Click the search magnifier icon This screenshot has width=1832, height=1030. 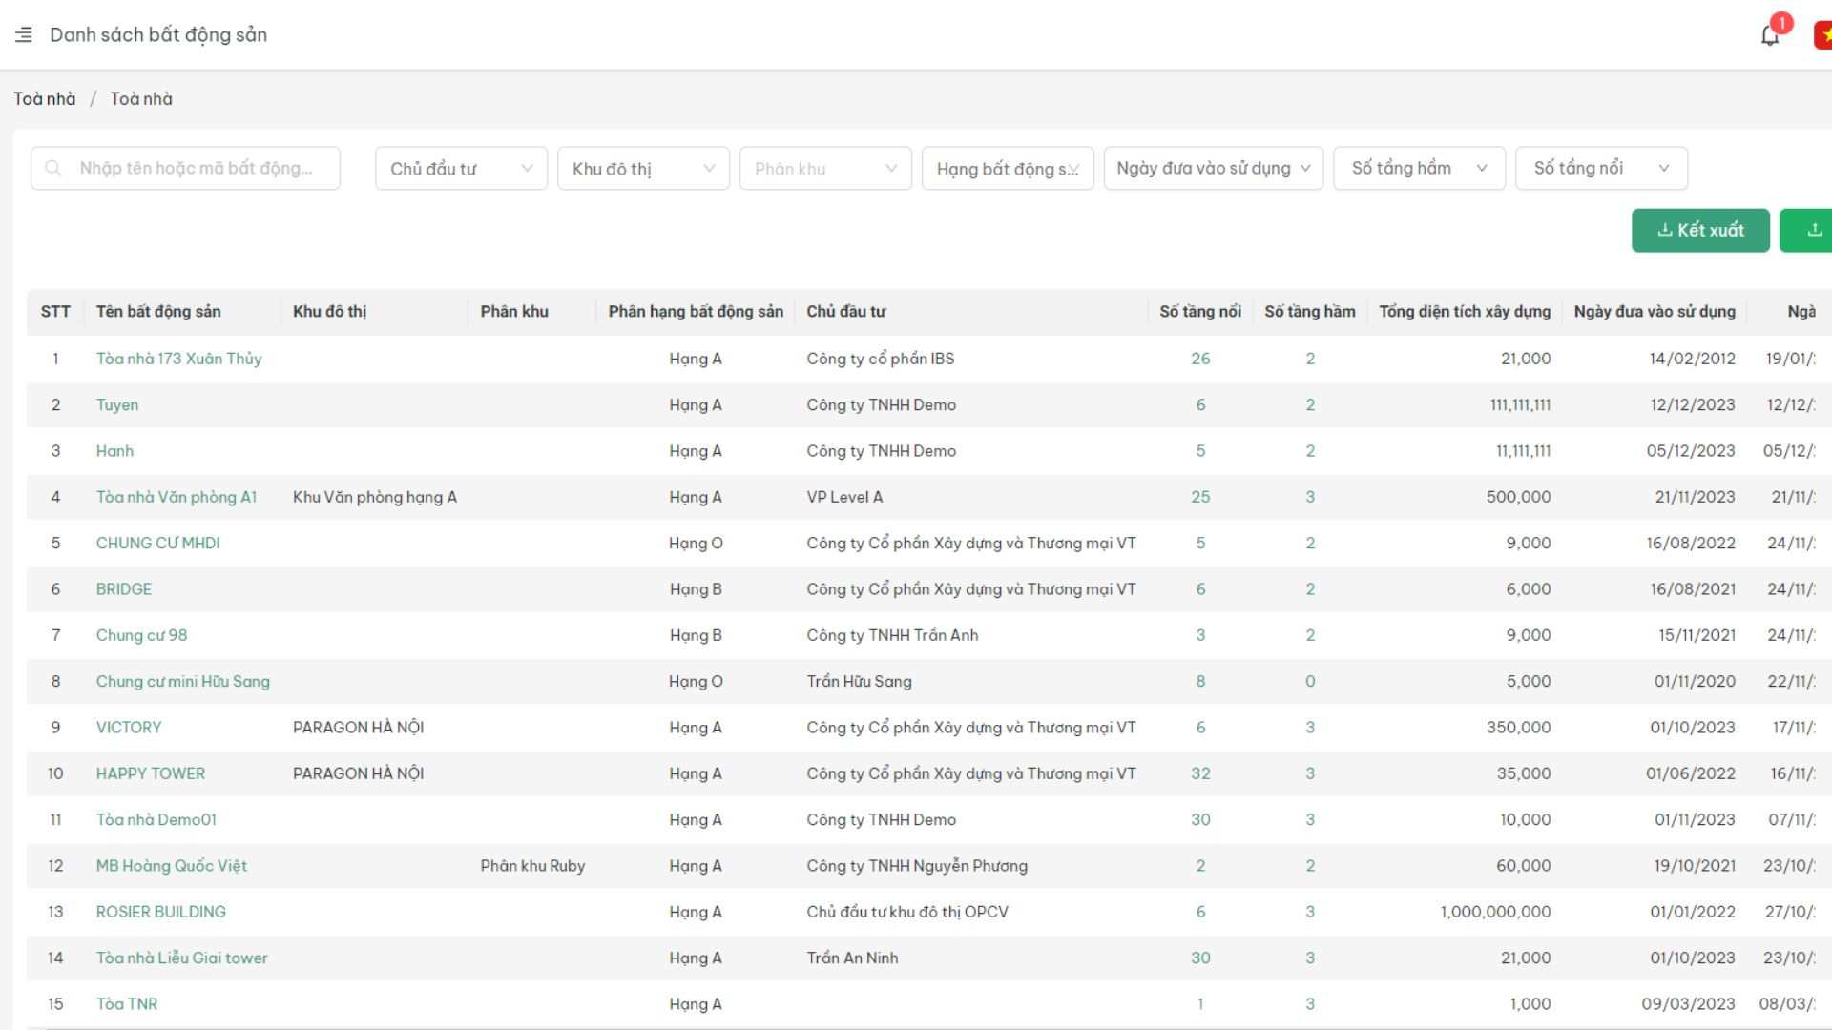(x=53, y=169)
